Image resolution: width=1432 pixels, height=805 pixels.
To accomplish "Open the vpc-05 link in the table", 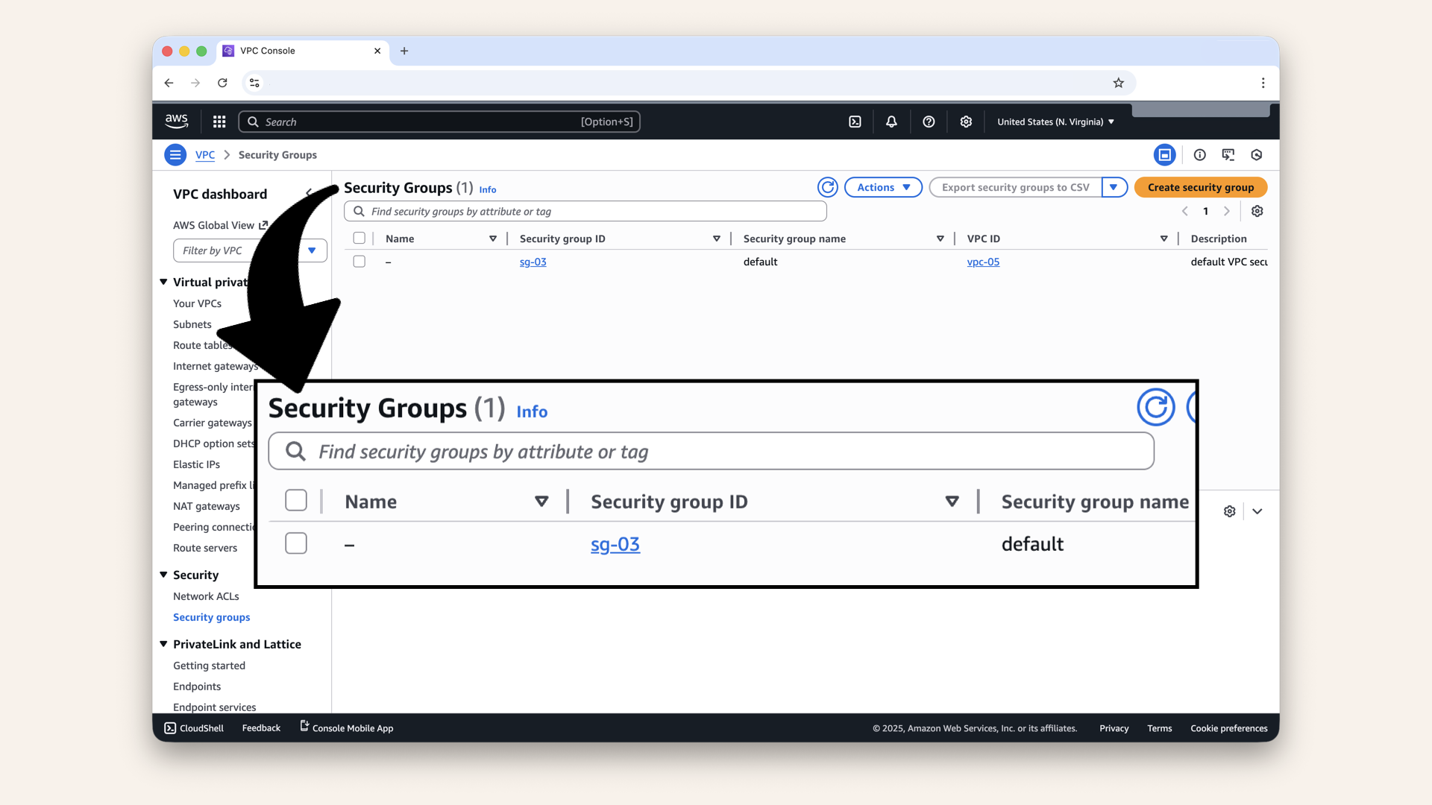I will (983, 262).
